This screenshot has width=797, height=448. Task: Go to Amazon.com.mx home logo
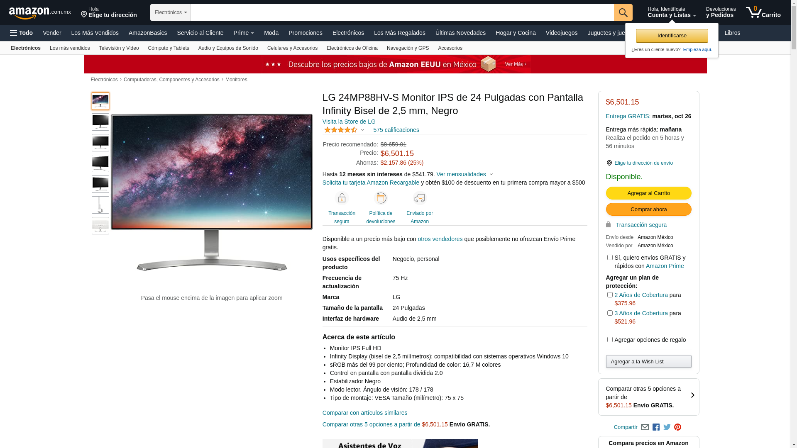[x=40, y=13]
